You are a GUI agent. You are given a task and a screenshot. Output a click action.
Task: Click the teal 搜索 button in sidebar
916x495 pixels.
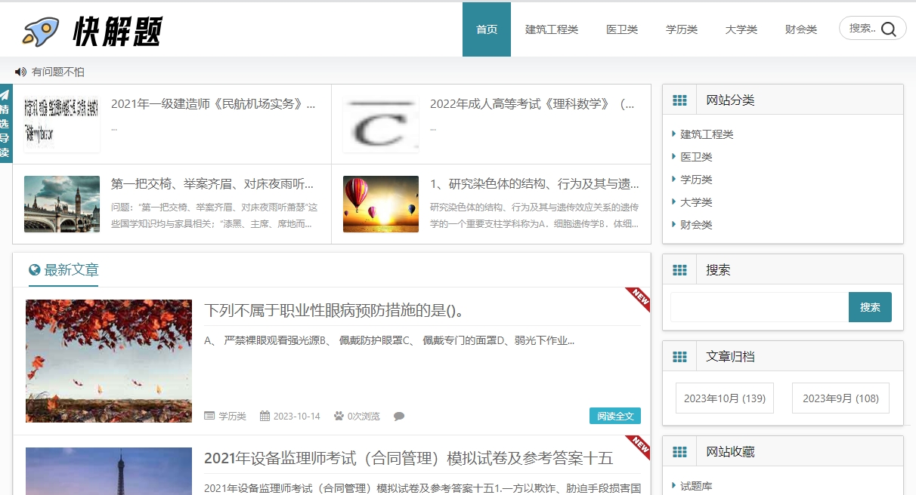tap(870, 307)
